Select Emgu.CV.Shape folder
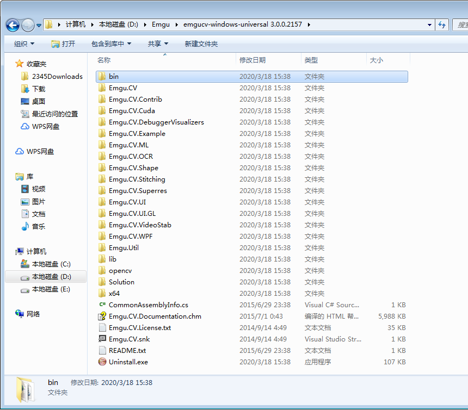 (133, 168)
